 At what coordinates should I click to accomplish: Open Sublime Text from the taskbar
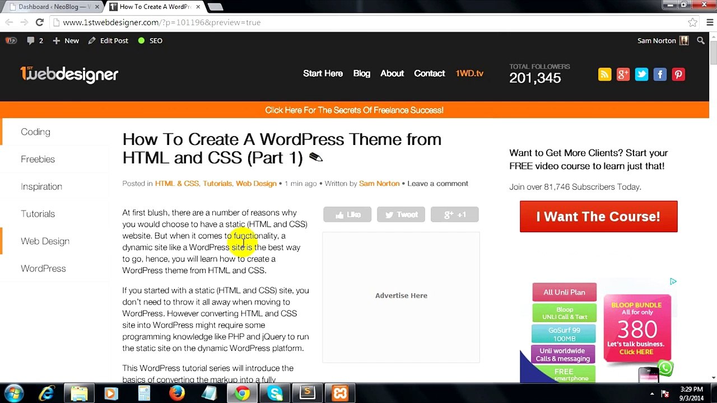point(308,393)
